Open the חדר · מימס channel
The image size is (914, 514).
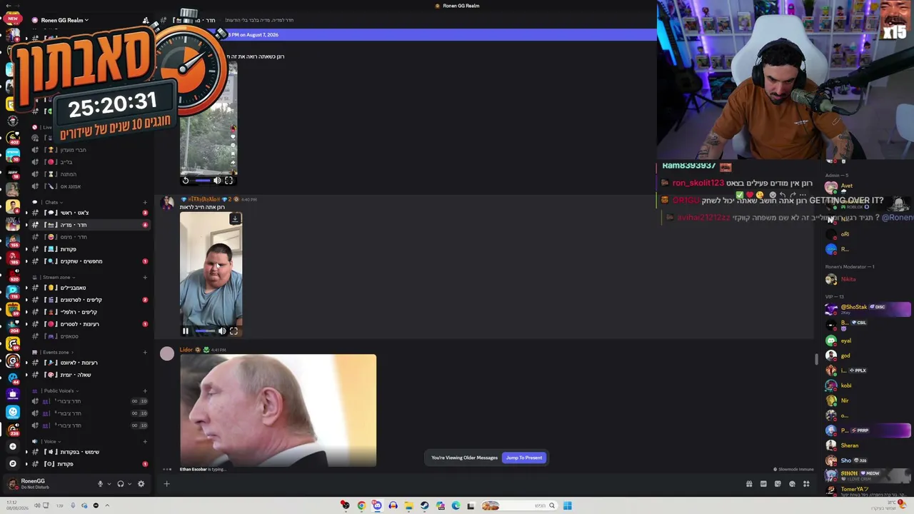89,237
